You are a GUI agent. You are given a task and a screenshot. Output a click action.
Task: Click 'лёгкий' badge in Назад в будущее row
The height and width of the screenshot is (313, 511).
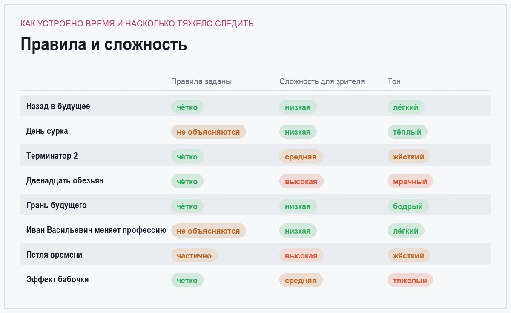(406, 107)
